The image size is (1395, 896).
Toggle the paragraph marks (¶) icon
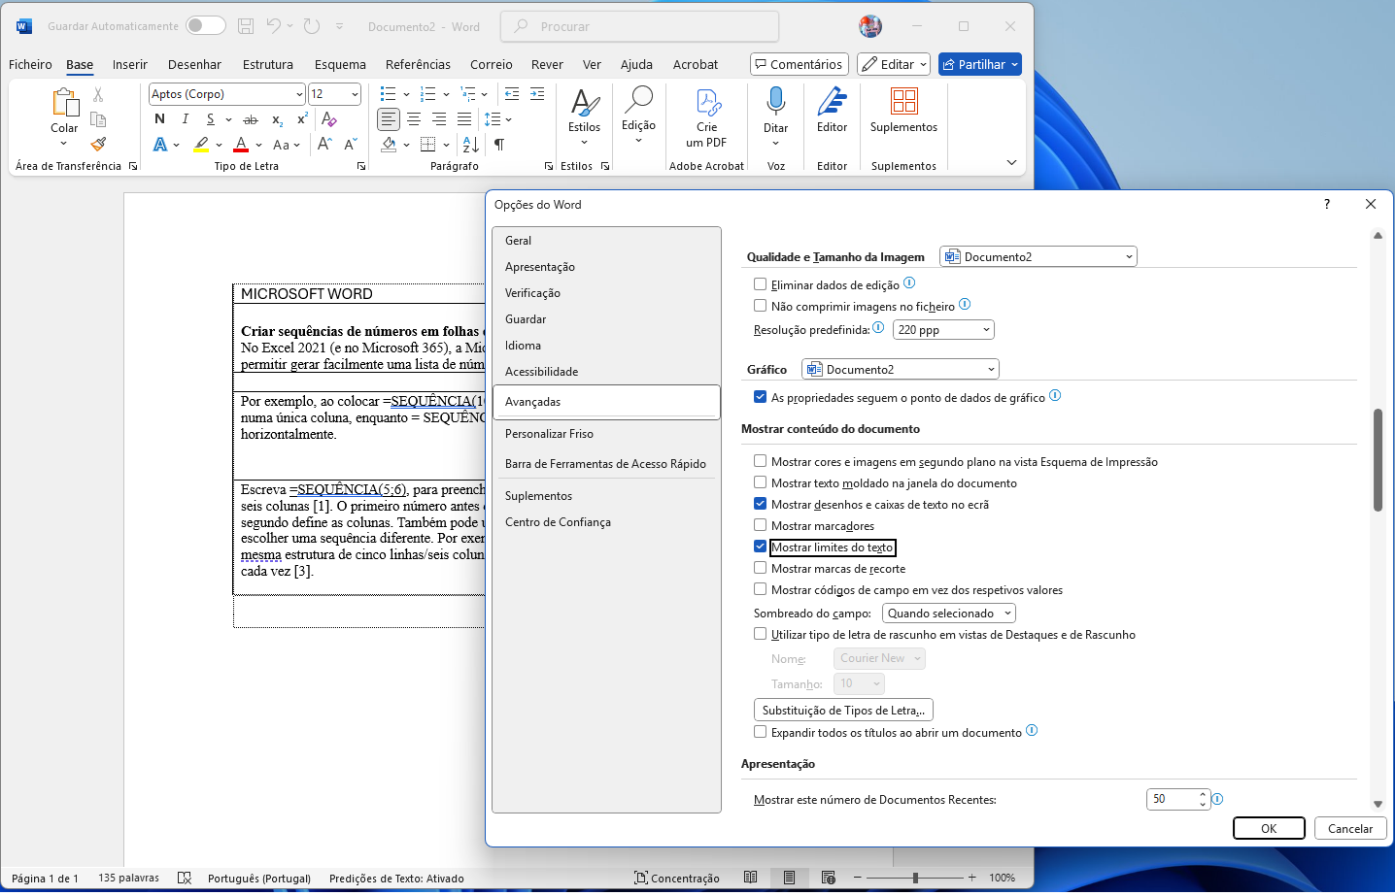click(498, 145)
